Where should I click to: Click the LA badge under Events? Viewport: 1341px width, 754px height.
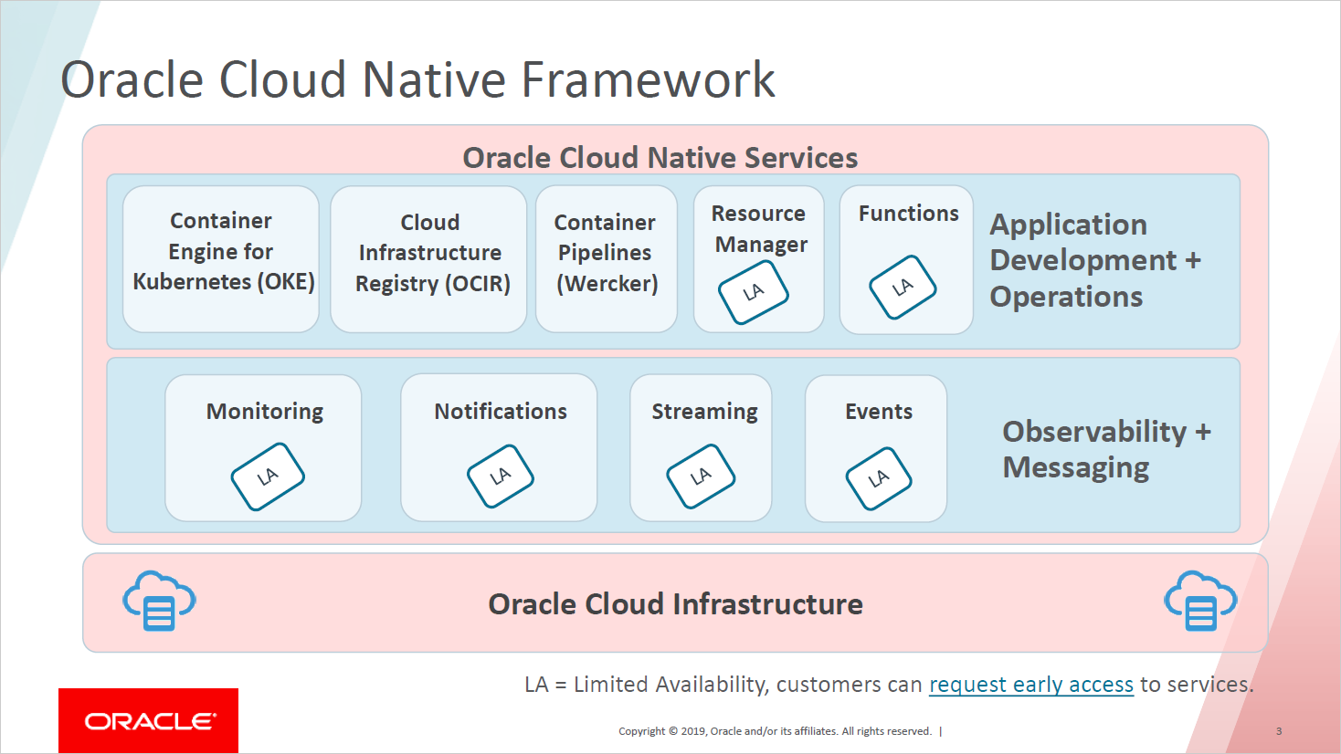point(879,478)
